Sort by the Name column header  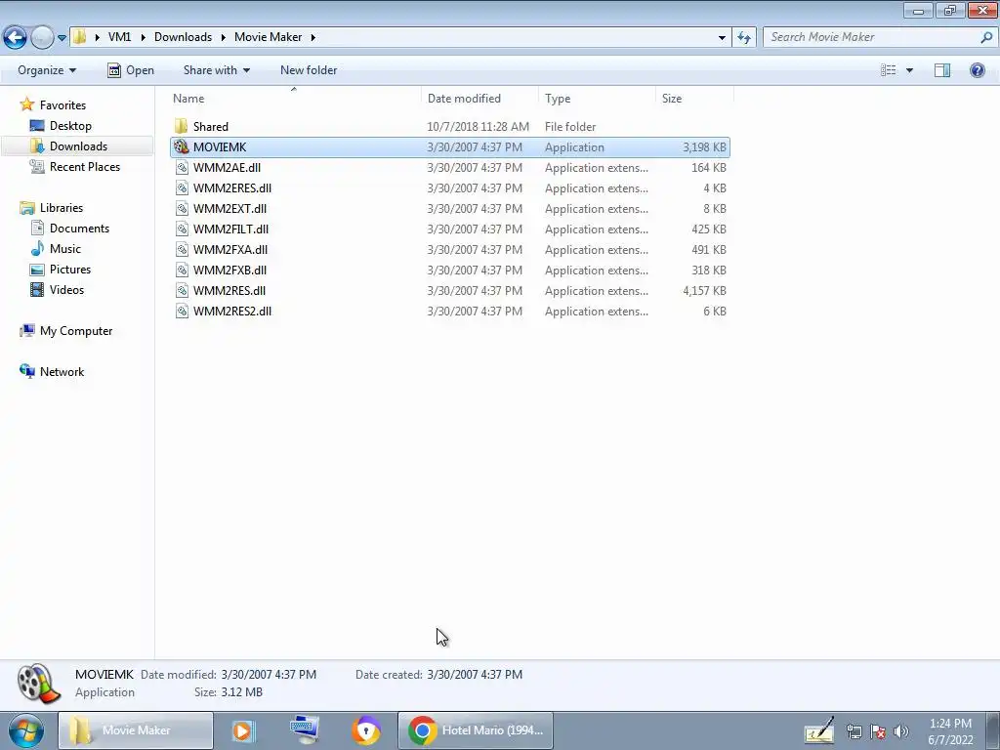click(x=188, y=99)
